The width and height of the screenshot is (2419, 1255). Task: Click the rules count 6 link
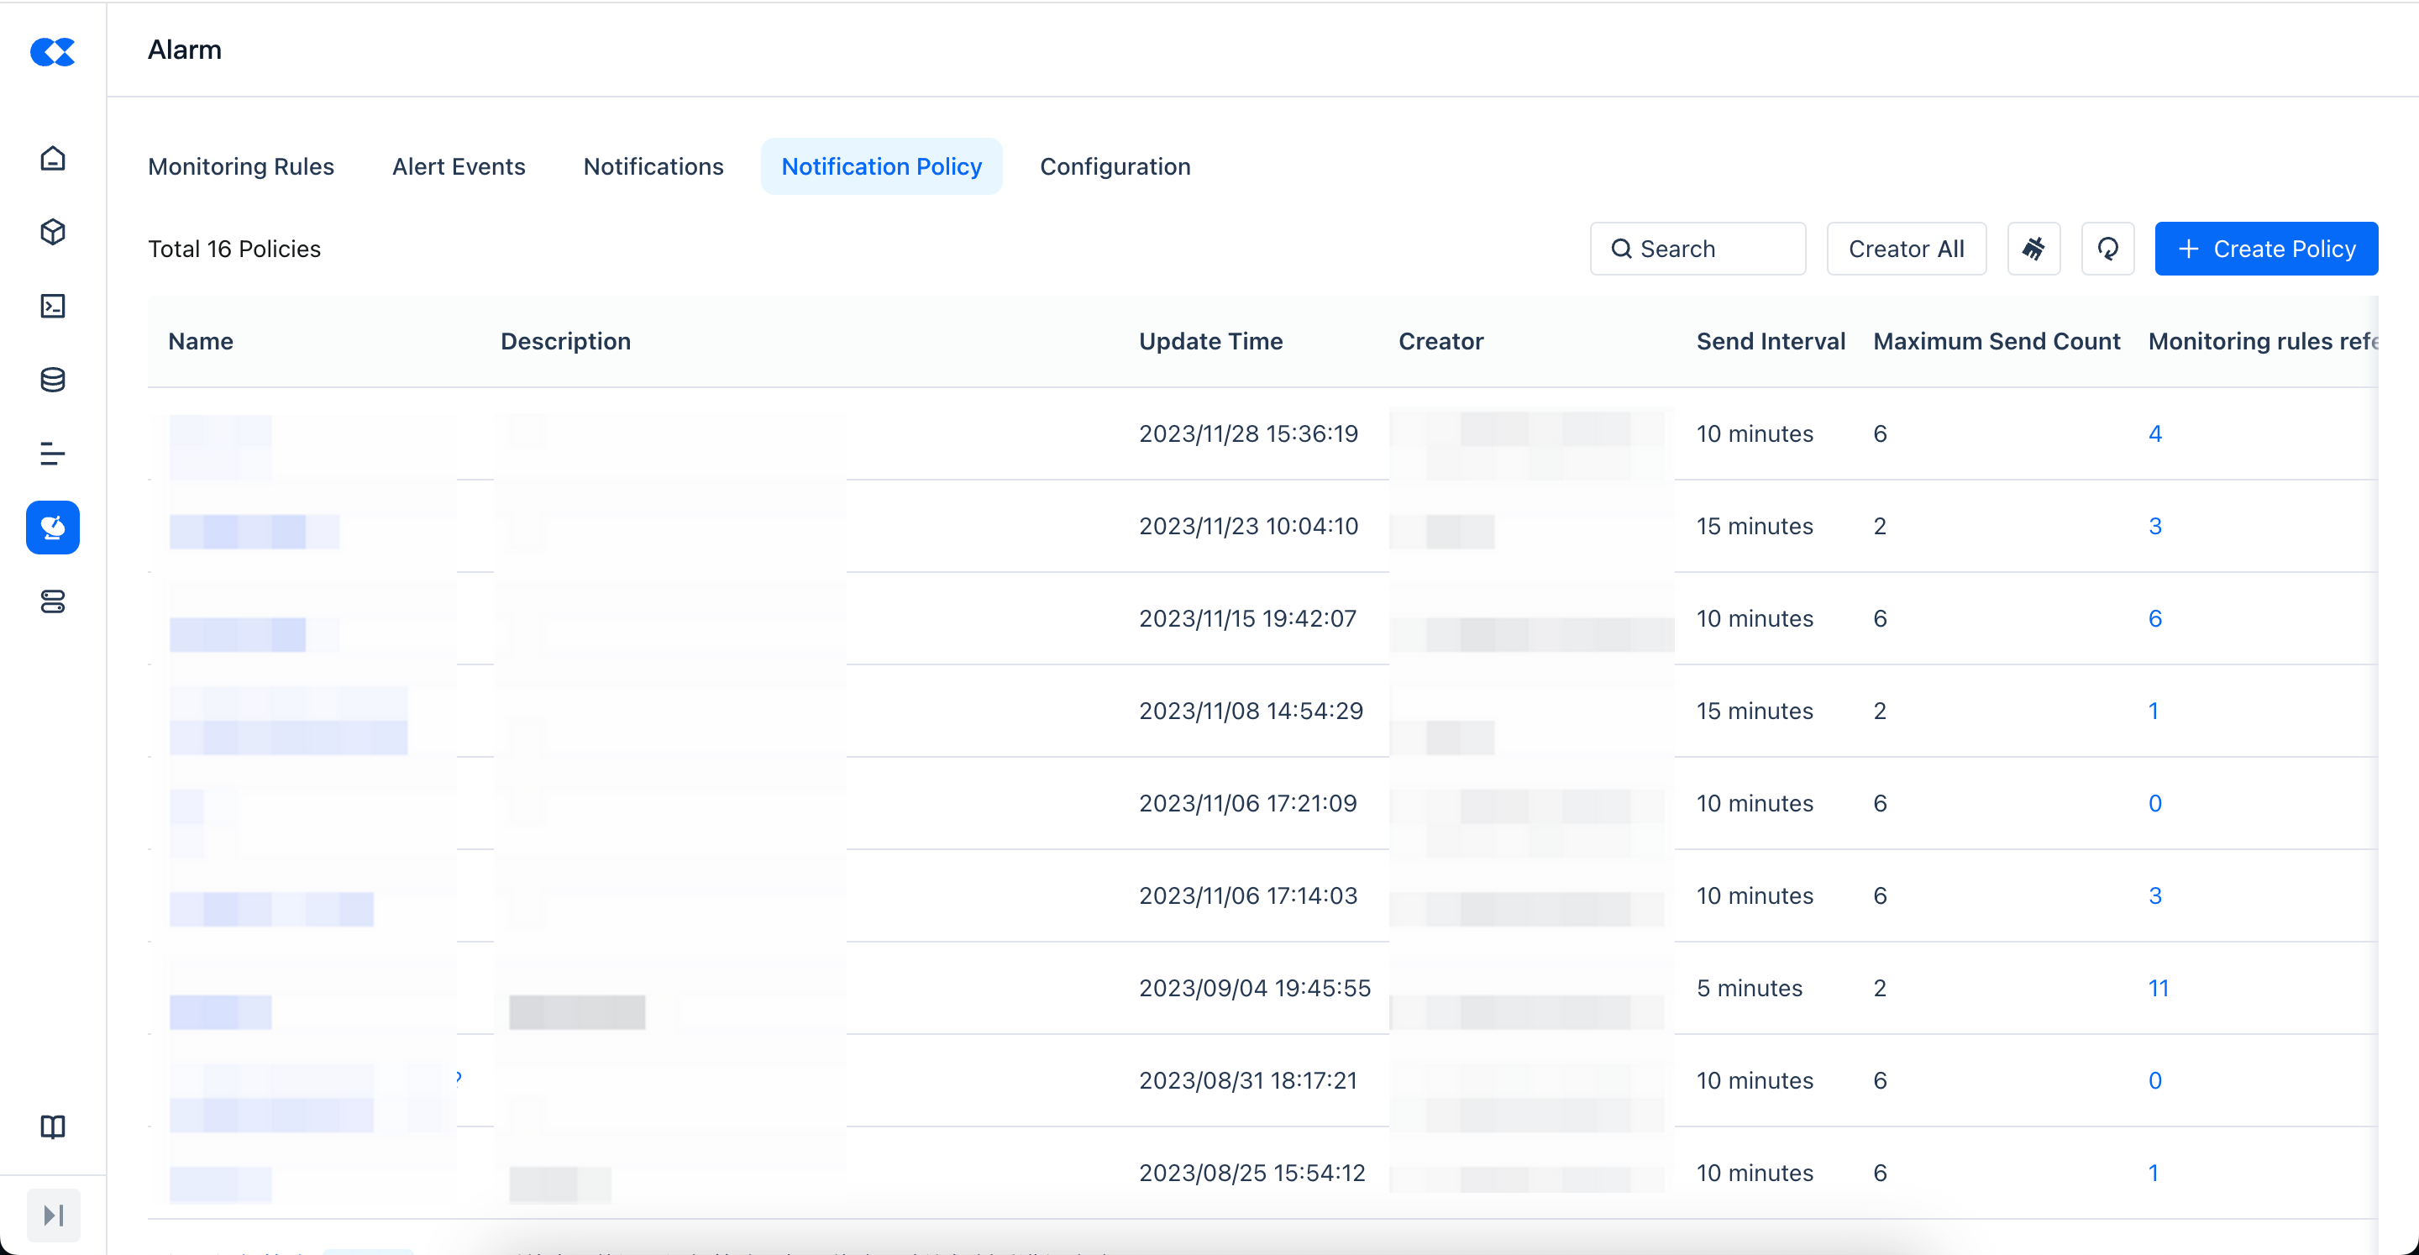point(2154,619)
